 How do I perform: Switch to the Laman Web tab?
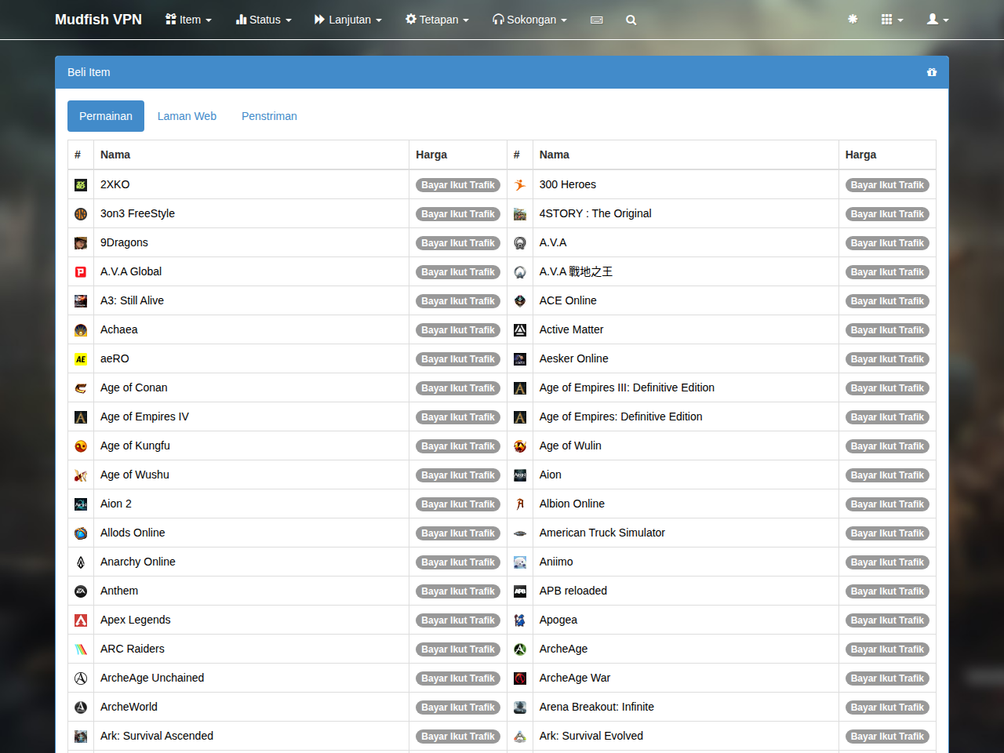(187, 116)
